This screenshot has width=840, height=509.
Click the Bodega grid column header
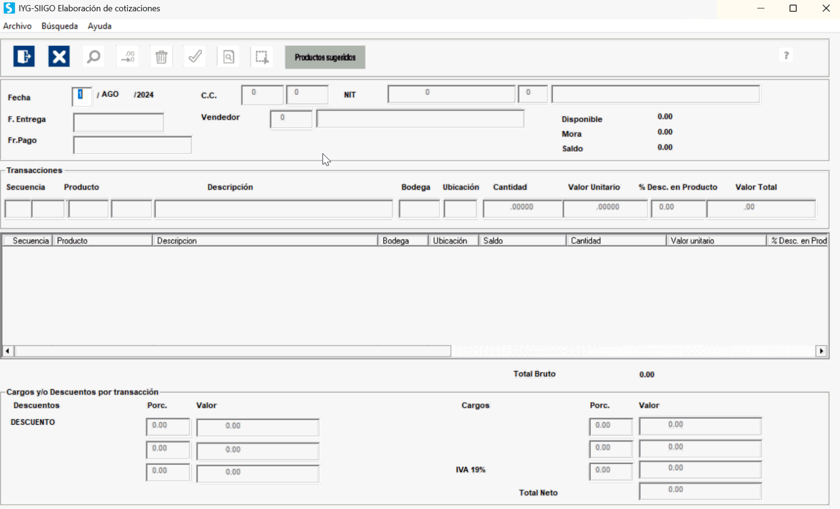tap(403, 241)
